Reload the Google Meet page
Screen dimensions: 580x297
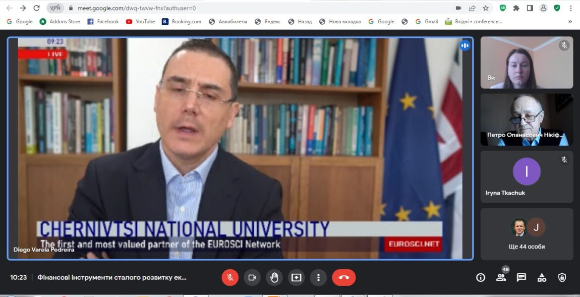pos(36,8)
